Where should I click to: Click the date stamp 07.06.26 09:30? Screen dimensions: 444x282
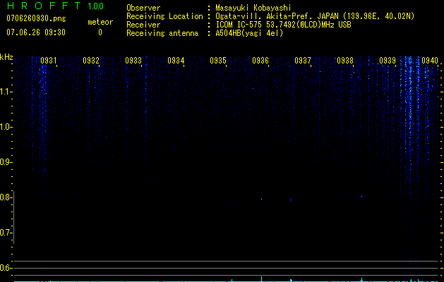point(36,32)
